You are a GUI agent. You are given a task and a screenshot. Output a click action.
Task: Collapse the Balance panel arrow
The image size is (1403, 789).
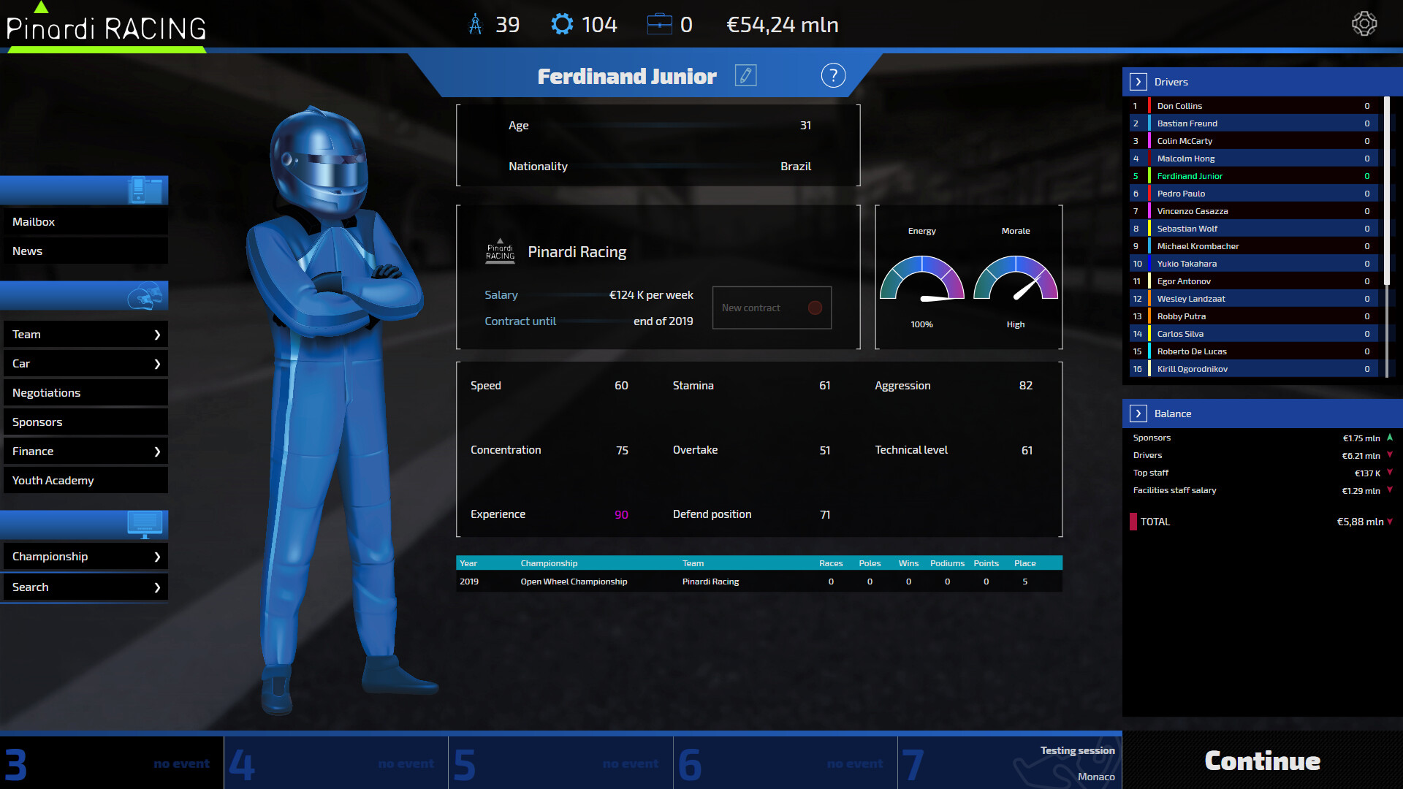click(x=1138, y=413)
